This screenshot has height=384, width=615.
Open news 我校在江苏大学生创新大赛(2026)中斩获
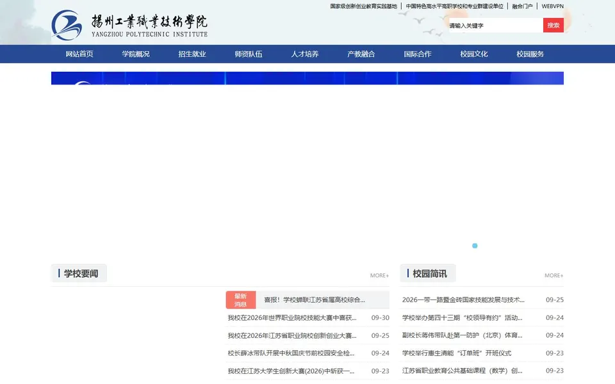(x=291, y=371)
